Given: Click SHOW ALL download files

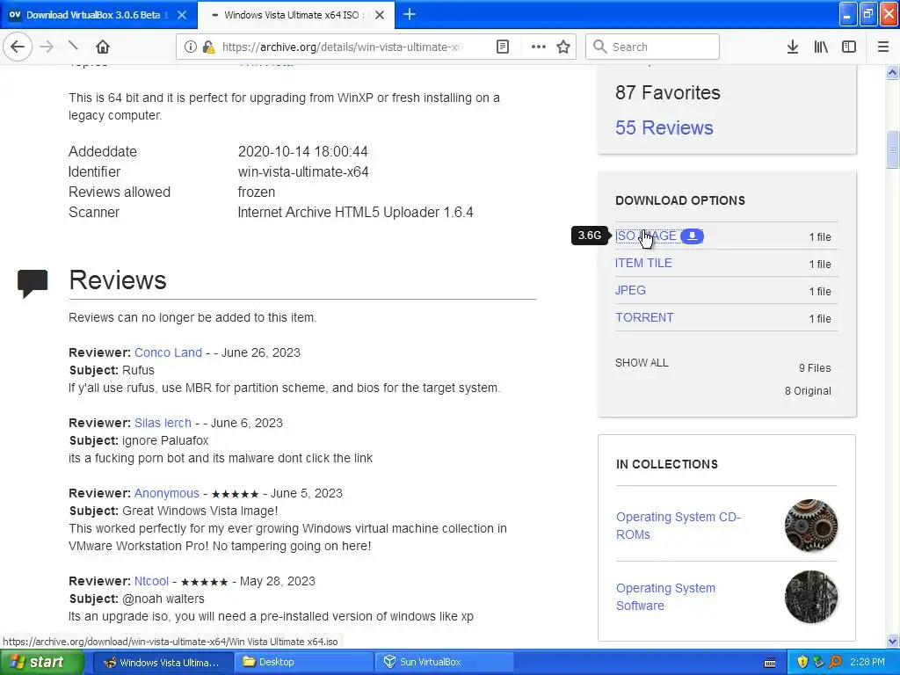Looking at the screenshot, I should [x=642, y=363].
